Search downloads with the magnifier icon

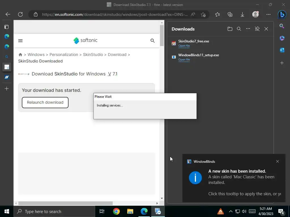[239, 29]
